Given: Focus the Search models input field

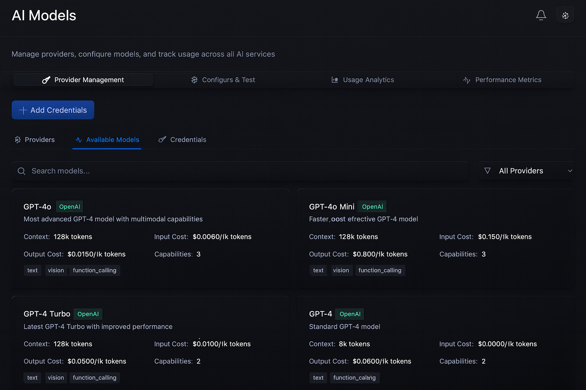Looking at the screenshot, I should point(244,171).
